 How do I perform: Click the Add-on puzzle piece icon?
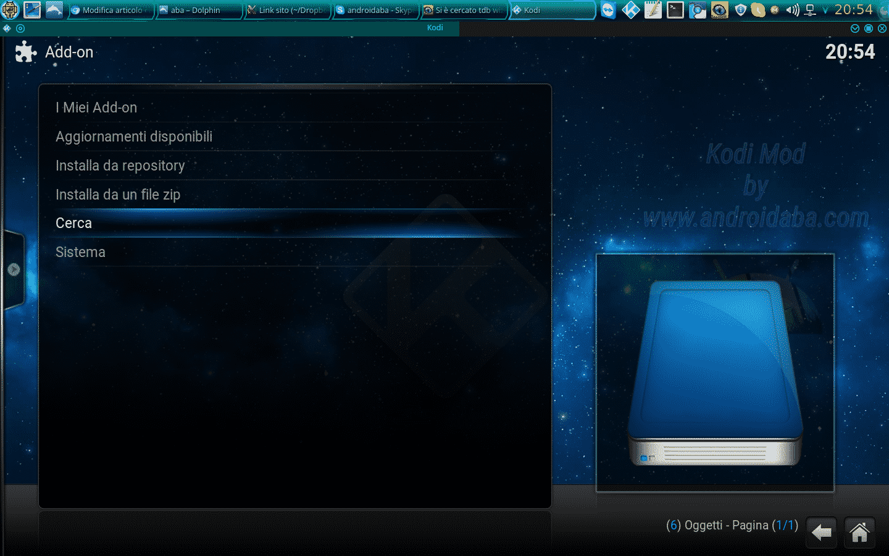click(26, 52)
